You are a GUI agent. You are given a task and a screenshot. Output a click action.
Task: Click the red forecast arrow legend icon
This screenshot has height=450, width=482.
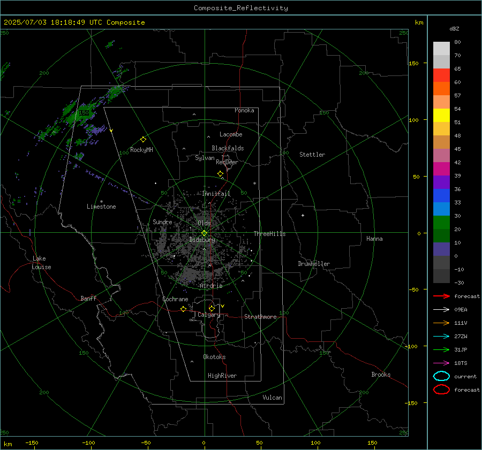tap(441, 296)
